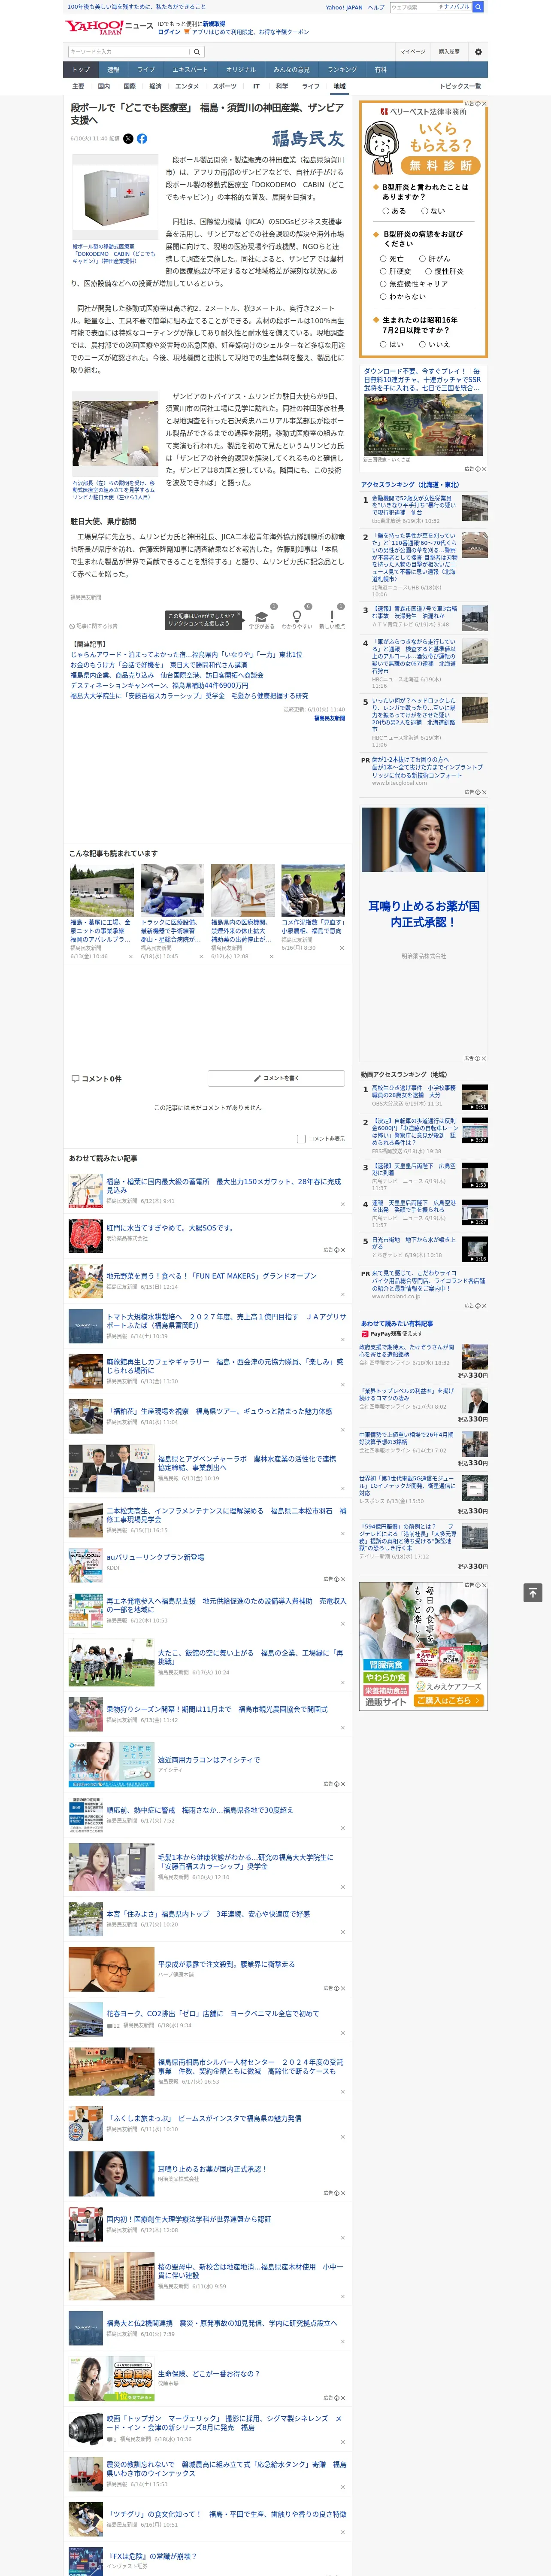Open related link 福島大大学院生に安藤百福スカラシップ
Image resolution: width=551 pixels, height=2576 pixels.
coord(189,696)
